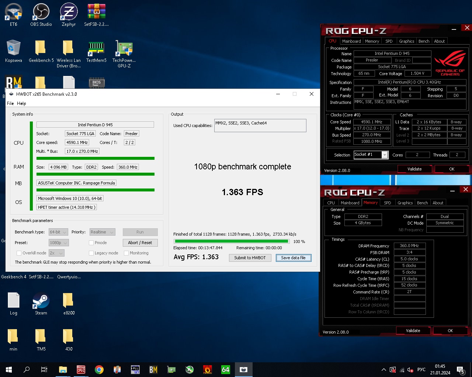The height and width of the screenshot is (377, 472).
Task: Open the min folder on desktop
Action: pos(14,339)
